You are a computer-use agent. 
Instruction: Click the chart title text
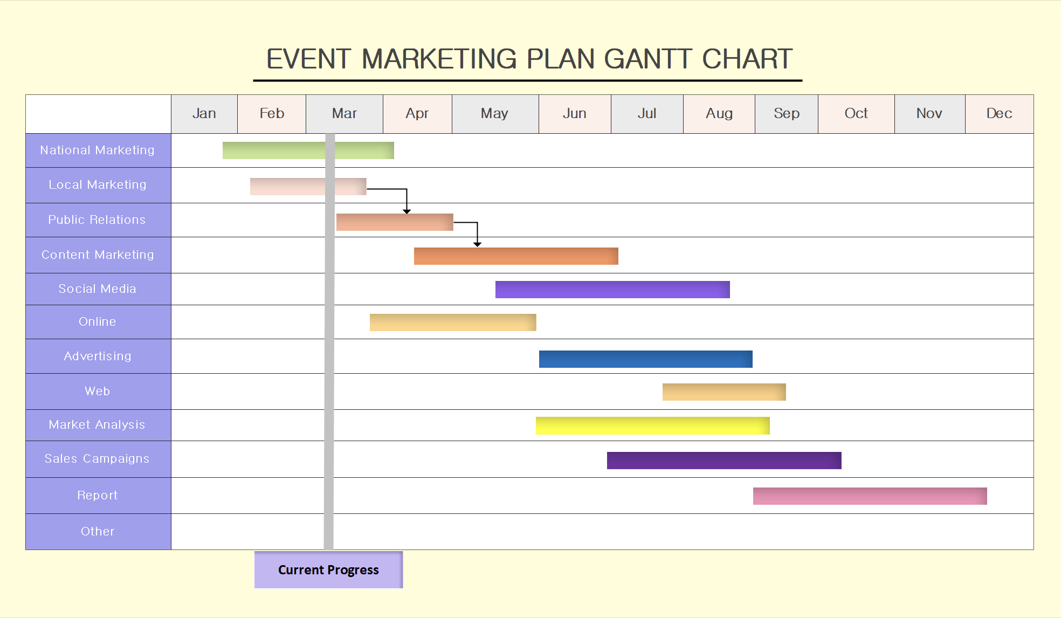pyautogui.click(x=529, y=59)
